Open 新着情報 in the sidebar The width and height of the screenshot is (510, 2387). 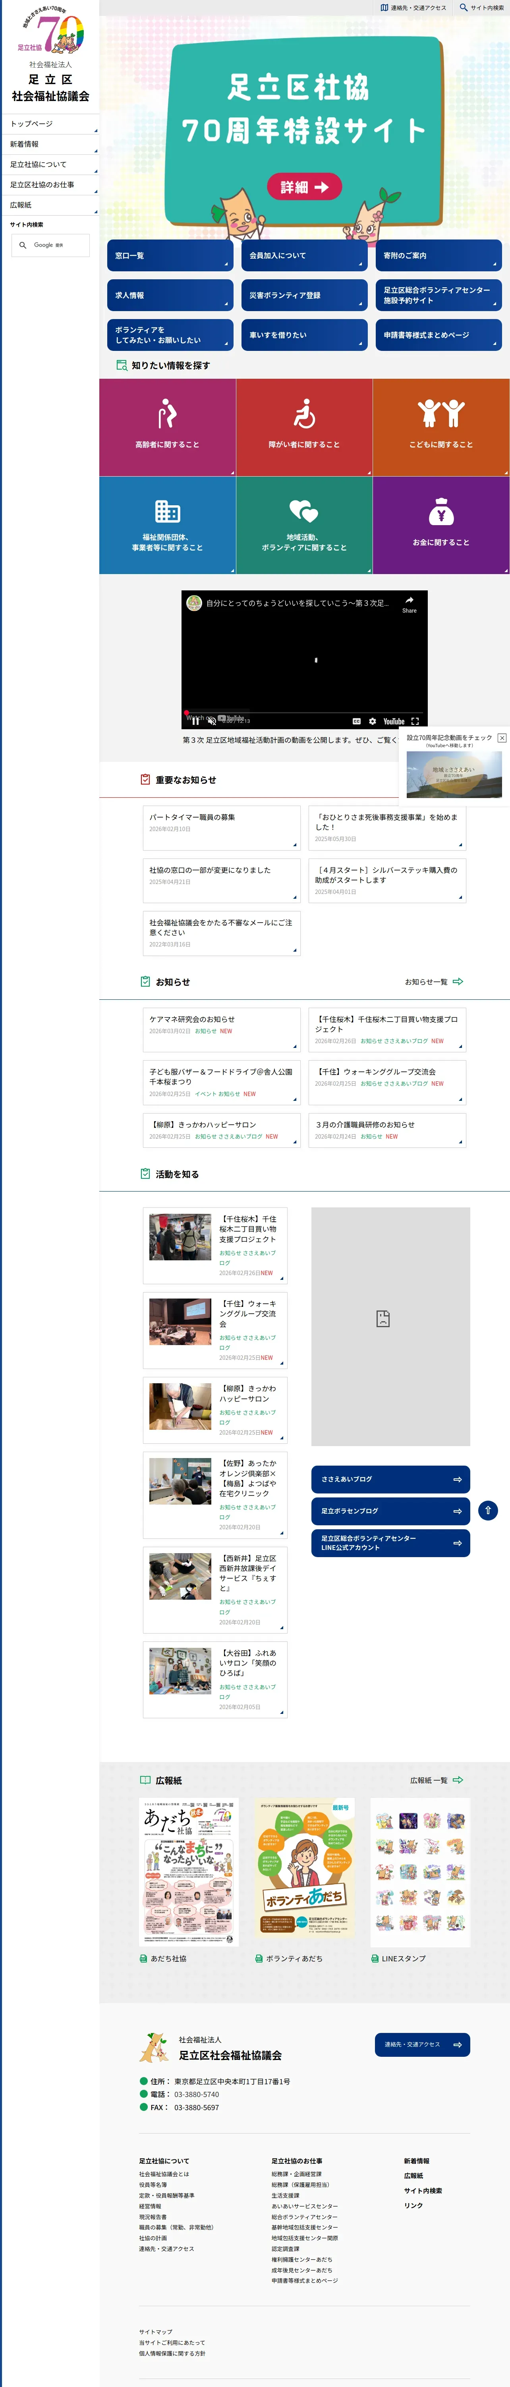[x=50, y=144]
